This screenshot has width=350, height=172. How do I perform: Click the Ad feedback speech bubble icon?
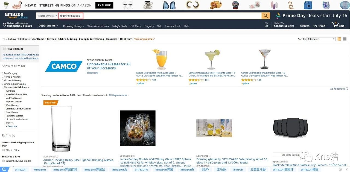[347, 89]
